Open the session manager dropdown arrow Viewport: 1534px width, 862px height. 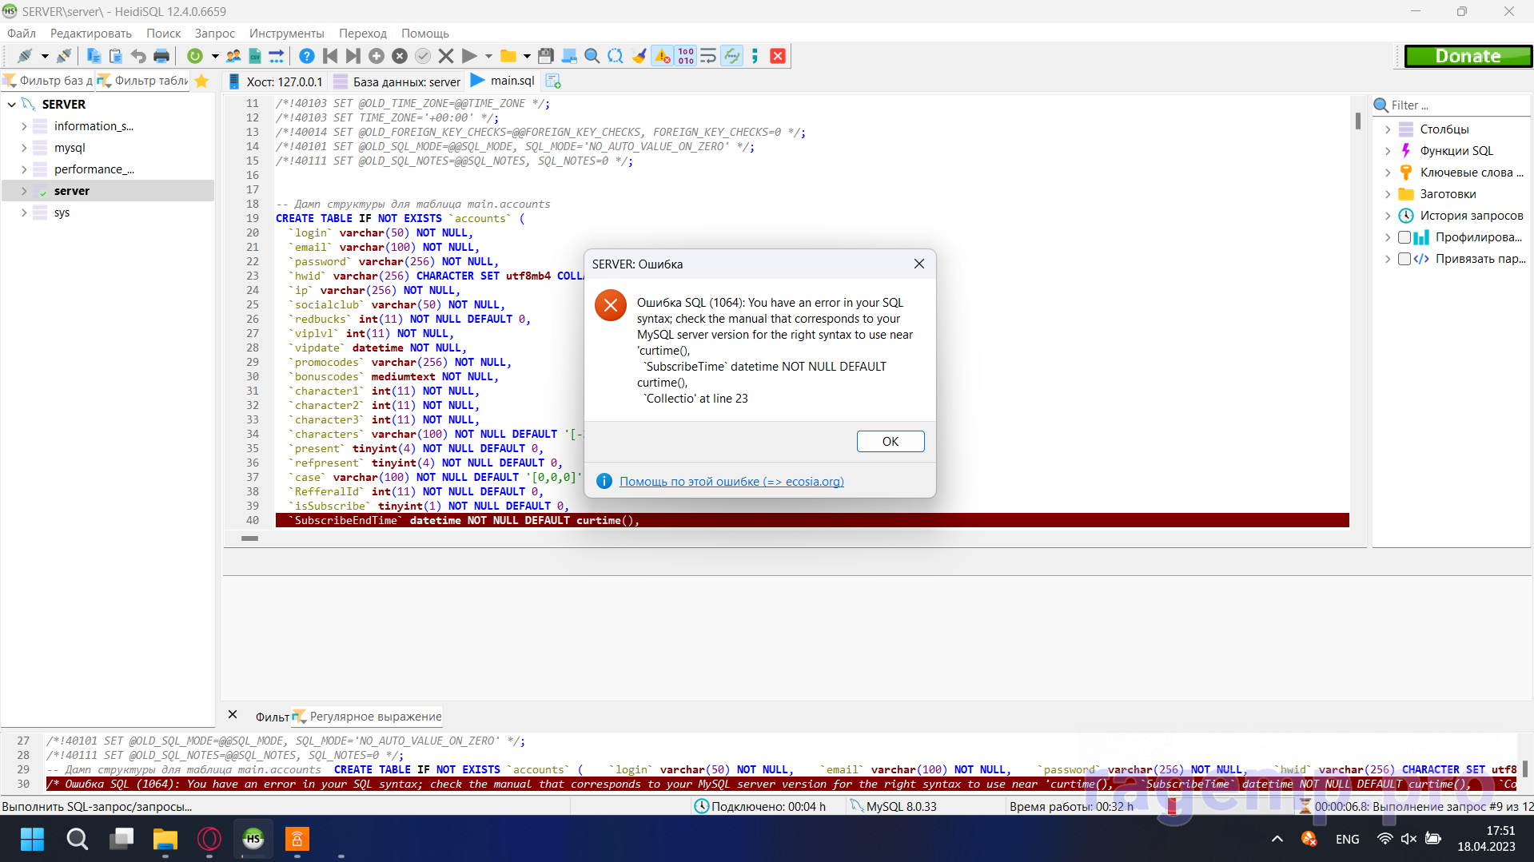pos(45,56)
